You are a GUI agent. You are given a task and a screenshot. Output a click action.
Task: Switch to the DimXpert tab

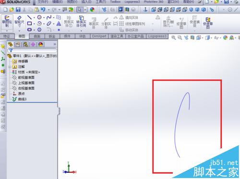[99, 36]
